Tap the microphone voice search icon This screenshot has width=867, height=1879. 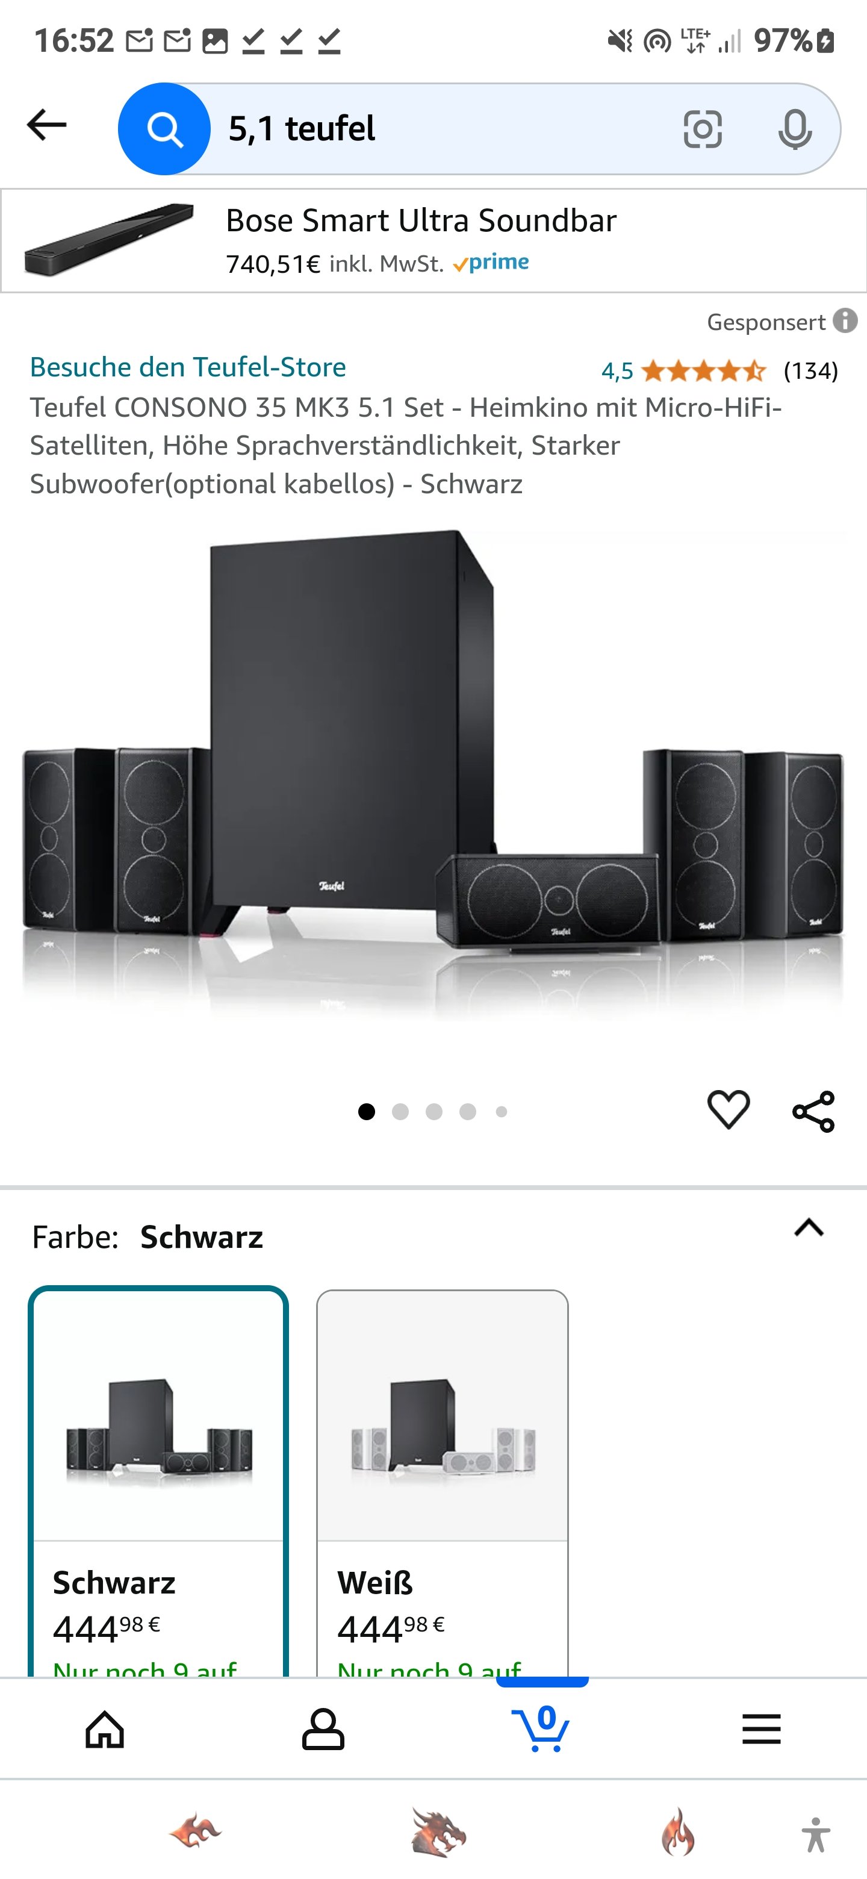click(794, 130)
